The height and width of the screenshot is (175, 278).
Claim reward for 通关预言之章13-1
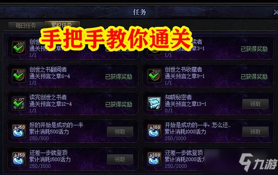click(x=255, y=104)
